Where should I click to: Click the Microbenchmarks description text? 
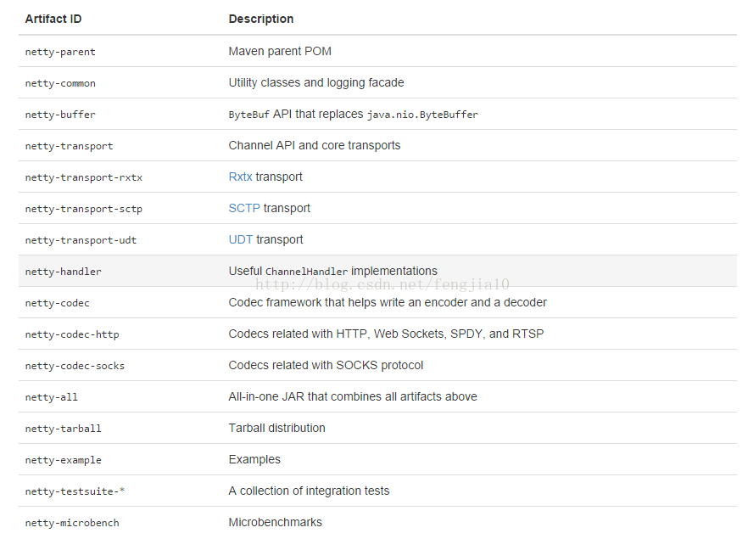coord(276,522)
